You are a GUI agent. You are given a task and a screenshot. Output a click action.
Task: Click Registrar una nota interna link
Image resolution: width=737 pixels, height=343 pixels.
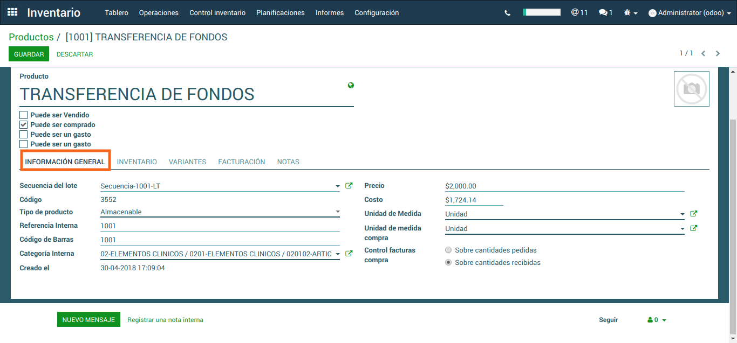(x=165, y=320)
